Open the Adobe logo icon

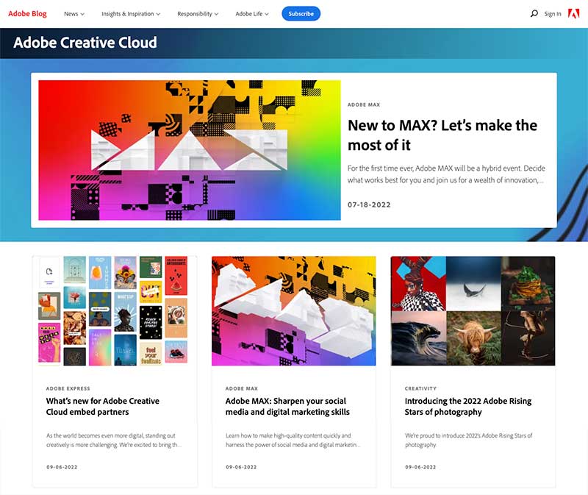[x=574, y=13]
